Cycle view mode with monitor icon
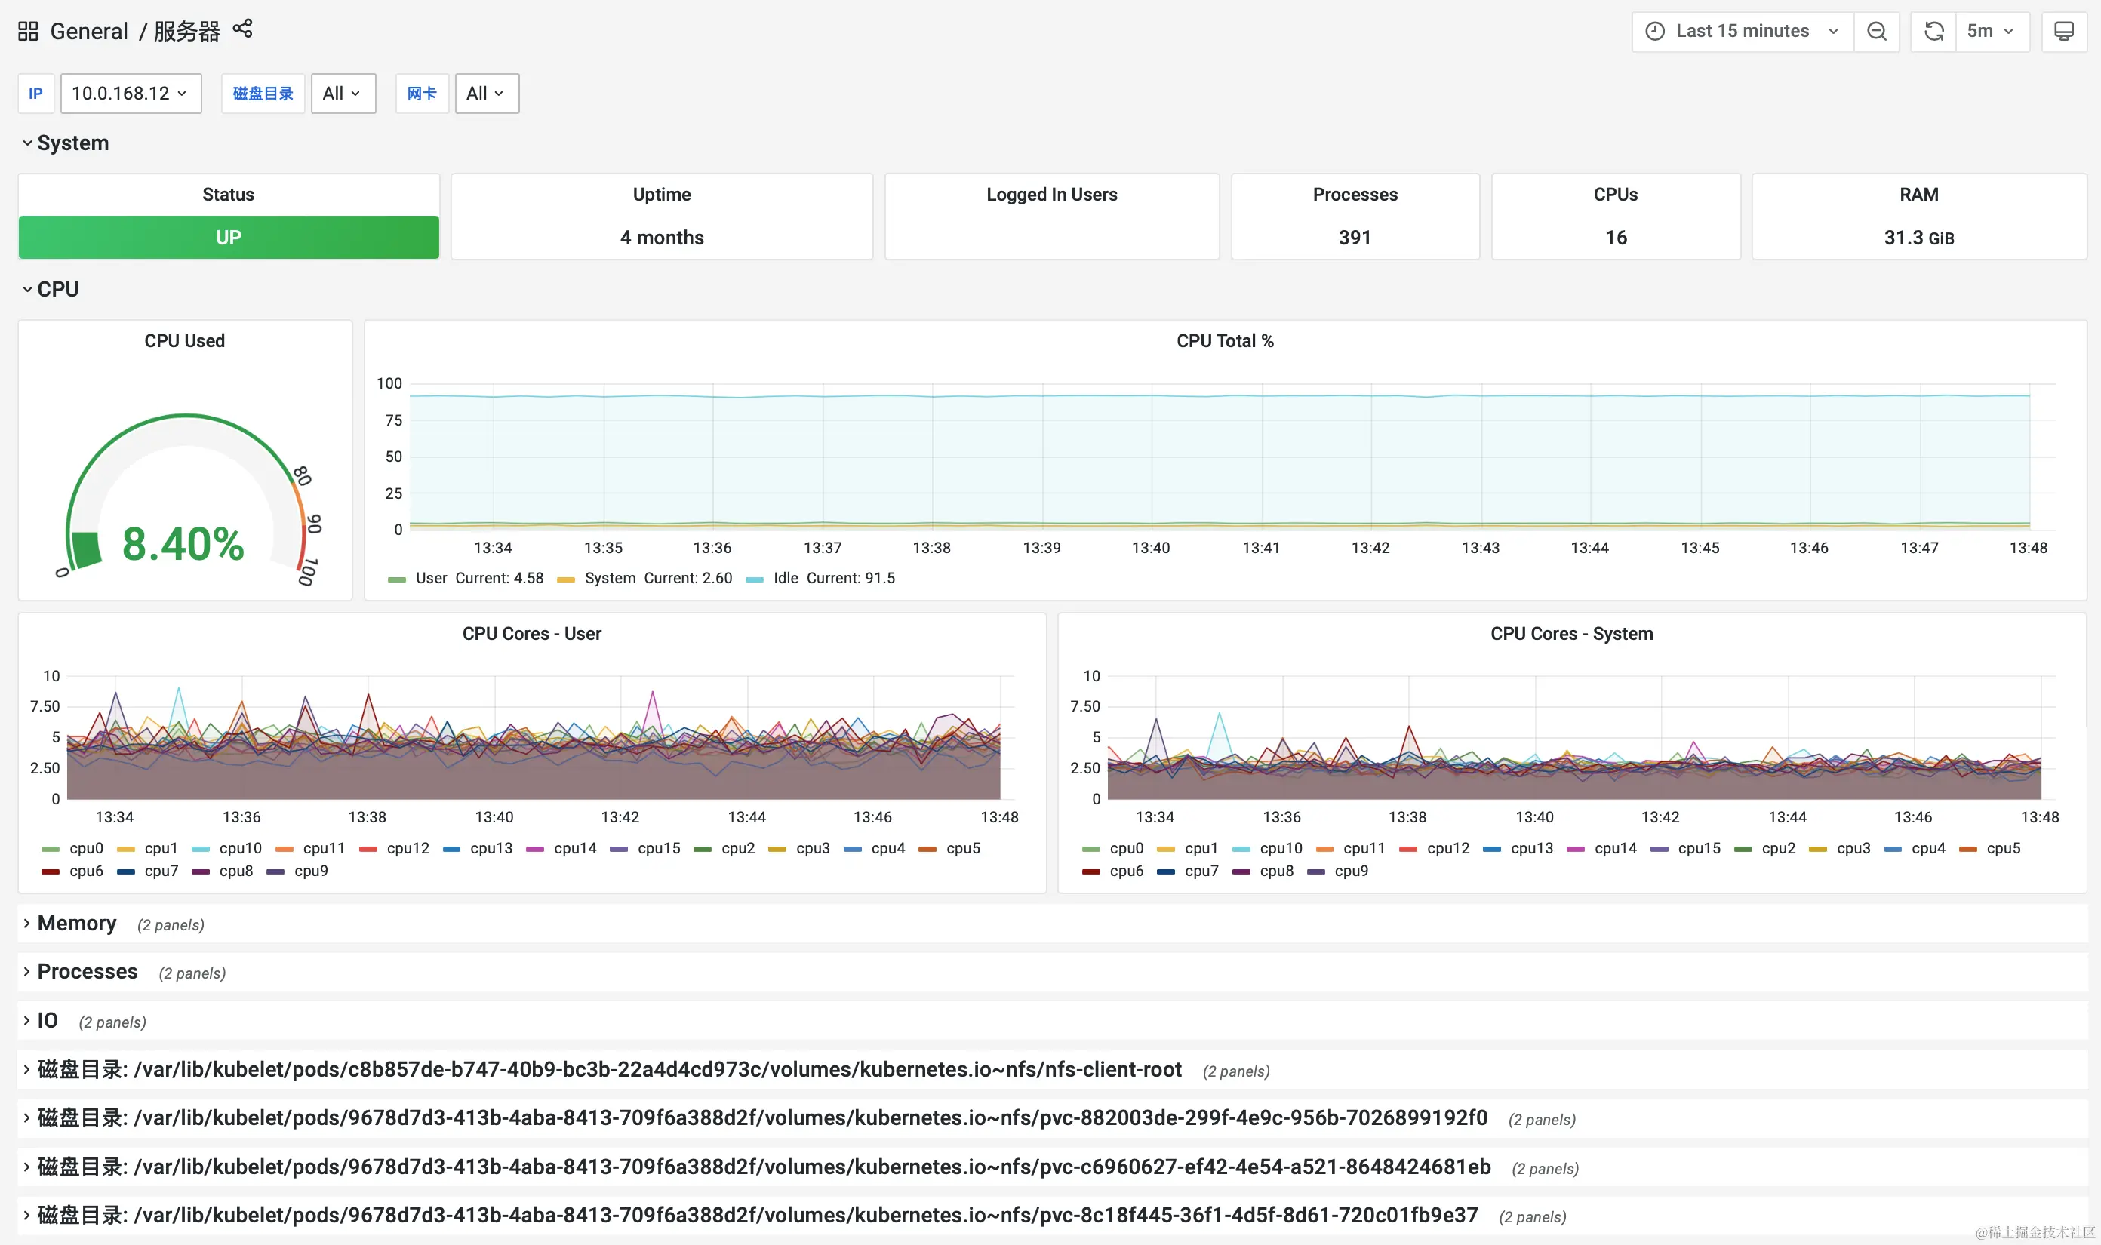This screenshot has width=2101, height=1245. (x=2063, y=31)
